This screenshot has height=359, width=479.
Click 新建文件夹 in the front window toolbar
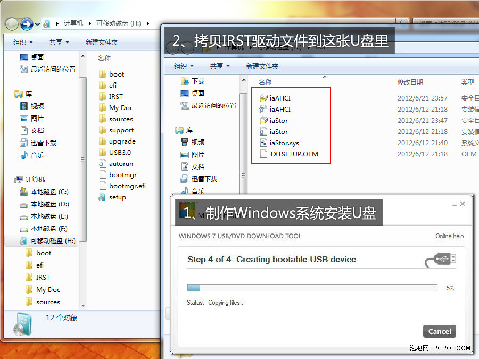click(x=262, y=66)
